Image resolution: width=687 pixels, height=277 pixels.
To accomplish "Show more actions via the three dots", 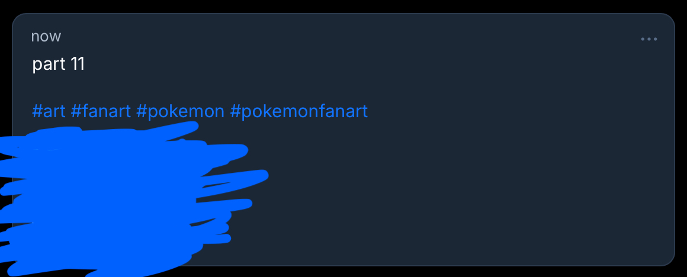I will coord(649,40).
